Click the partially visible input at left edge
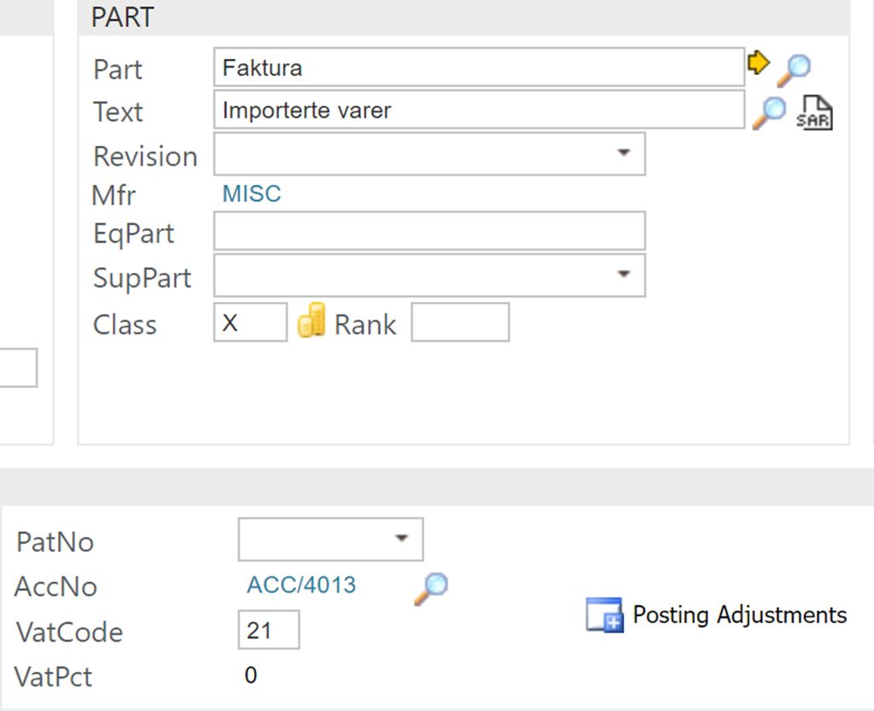This screenshot has height=711, width=874. (18, 367)
